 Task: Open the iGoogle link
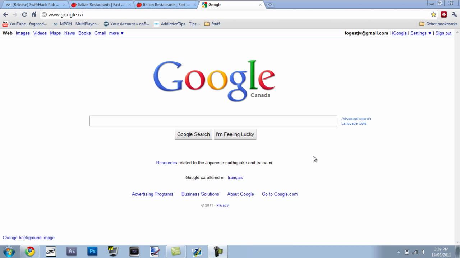(399, 33)
